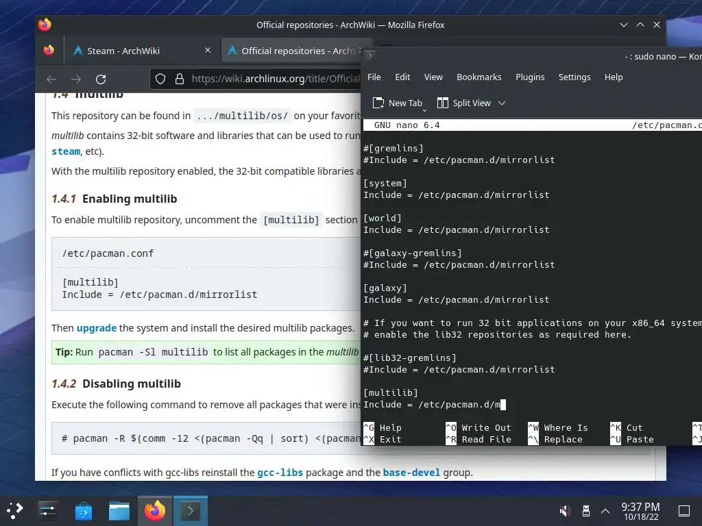702x526 pixels.
Task: Follow the upgrade link on ArchWiki
Action: (96, 328)
